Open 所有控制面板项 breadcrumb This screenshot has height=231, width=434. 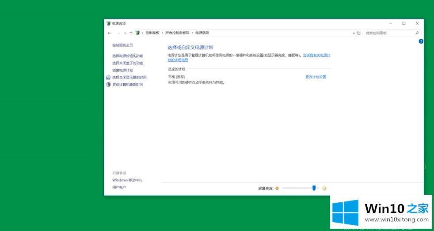[177, 33]
